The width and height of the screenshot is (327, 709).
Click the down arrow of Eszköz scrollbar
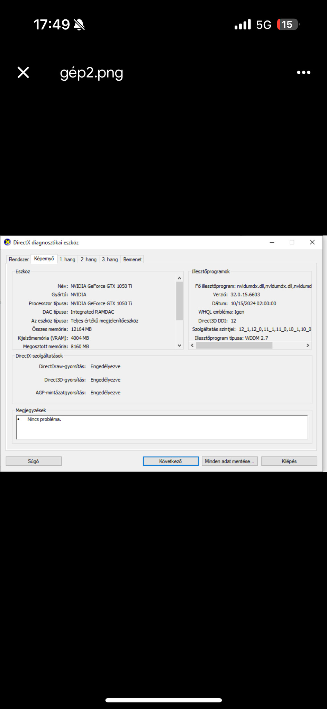[x=179, y=345]
